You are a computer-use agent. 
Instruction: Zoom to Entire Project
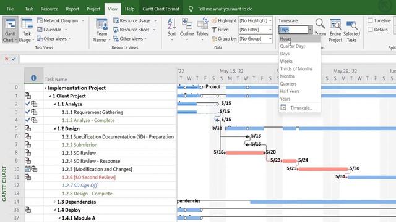coord(335,30)
